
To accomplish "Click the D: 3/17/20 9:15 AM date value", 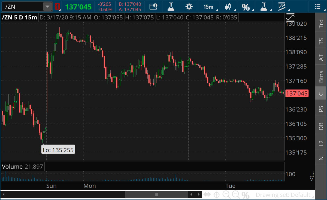I will [x=65, y=17].
